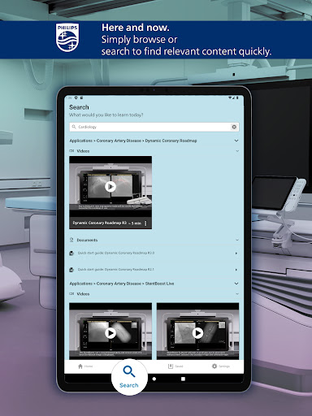
Task: Clear the Cardiology search field text
Action: tap(234, 127)
